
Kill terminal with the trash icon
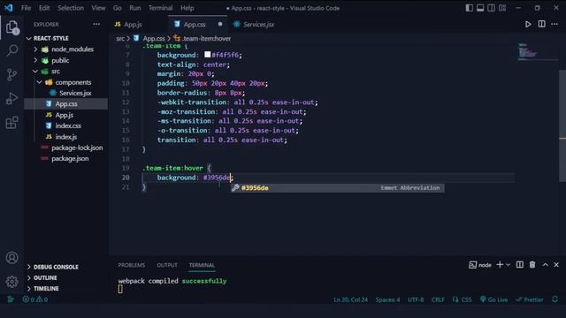pyautogui.click(x=532, y=265)
